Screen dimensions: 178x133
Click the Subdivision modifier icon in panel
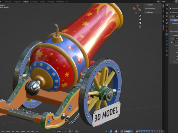click(x=173, y=17)
